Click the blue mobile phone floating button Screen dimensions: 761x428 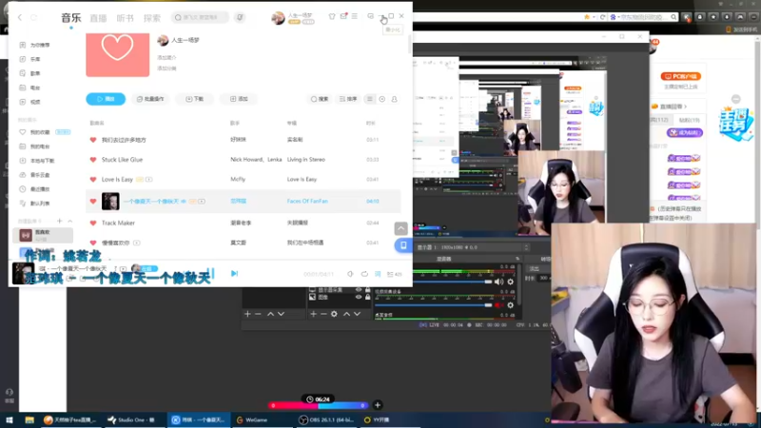(402, 245)
